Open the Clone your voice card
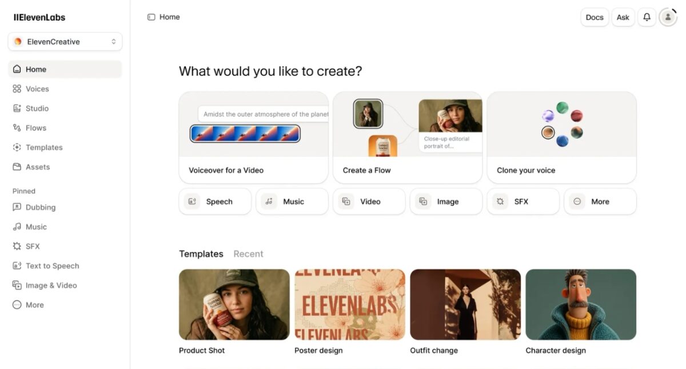The width and height of the screenshot is (686, 369). point(562,137)
